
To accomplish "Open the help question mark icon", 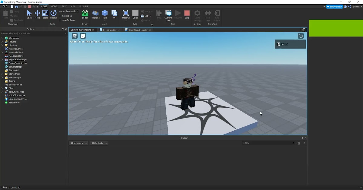I will click(345, 7).
